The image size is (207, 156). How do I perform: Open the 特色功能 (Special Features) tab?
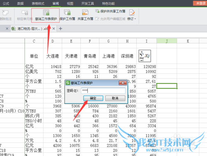(108, 3)
